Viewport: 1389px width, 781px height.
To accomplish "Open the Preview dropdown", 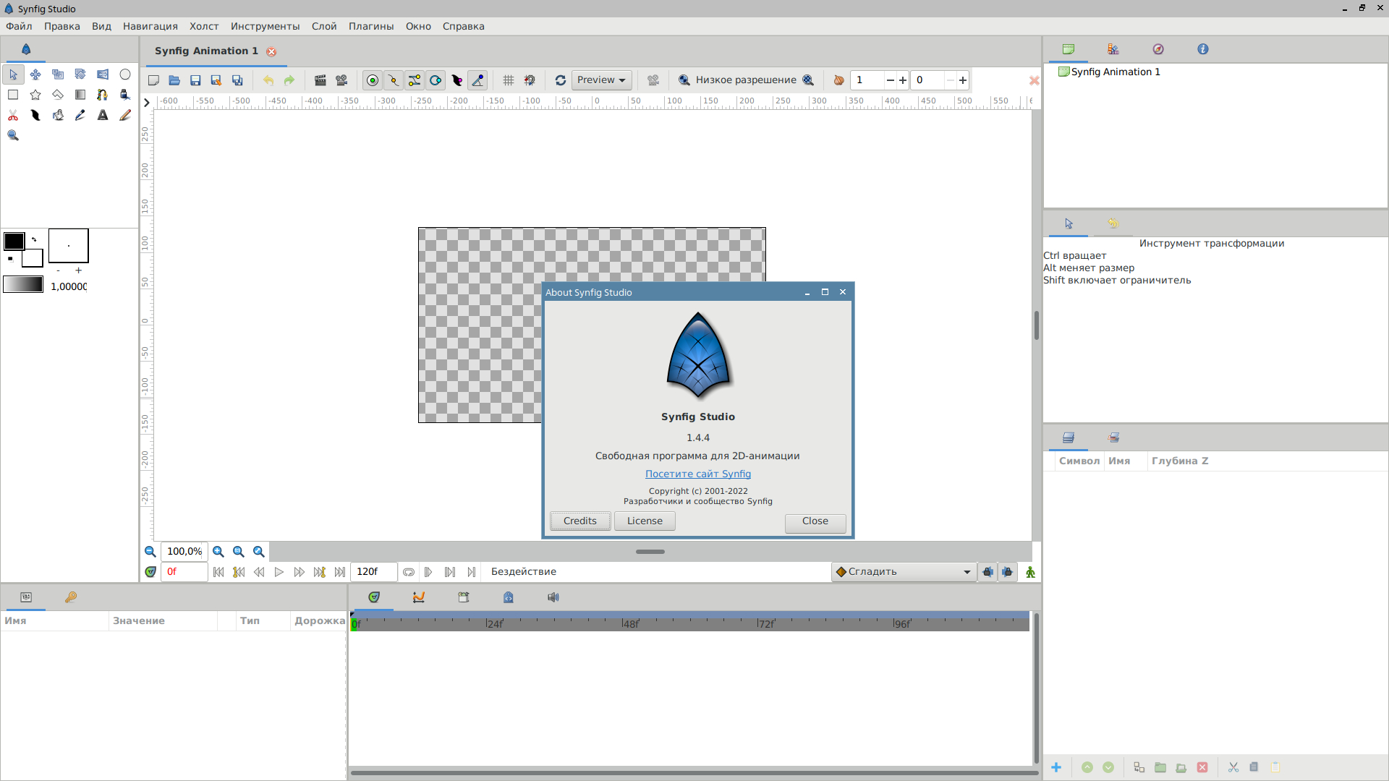I will click(602, 80).
